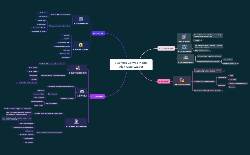Screen dimensions: 250x155
Task: Click the Subscription fees node
Action: [x=64, y=43]
